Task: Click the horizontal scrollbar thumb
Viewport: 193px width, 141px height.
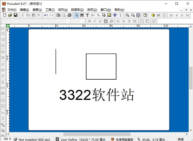Action: (97, 134)
